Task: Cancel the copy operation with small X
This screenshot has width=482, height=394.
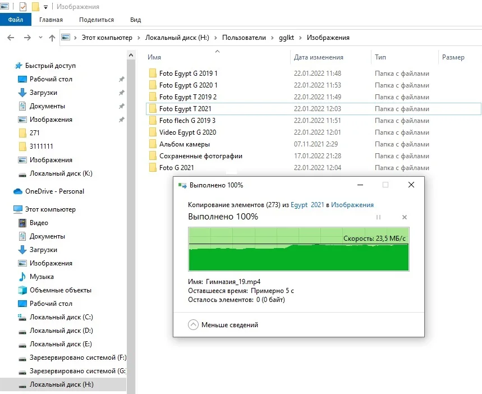Action: [405, 217]
